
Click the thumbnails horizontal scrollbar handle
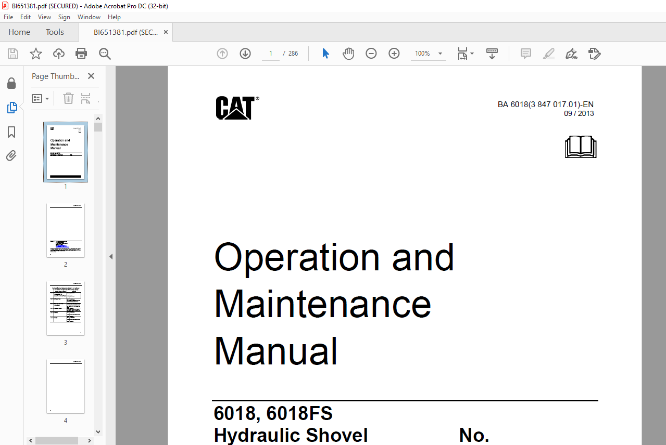pos(57,440)
